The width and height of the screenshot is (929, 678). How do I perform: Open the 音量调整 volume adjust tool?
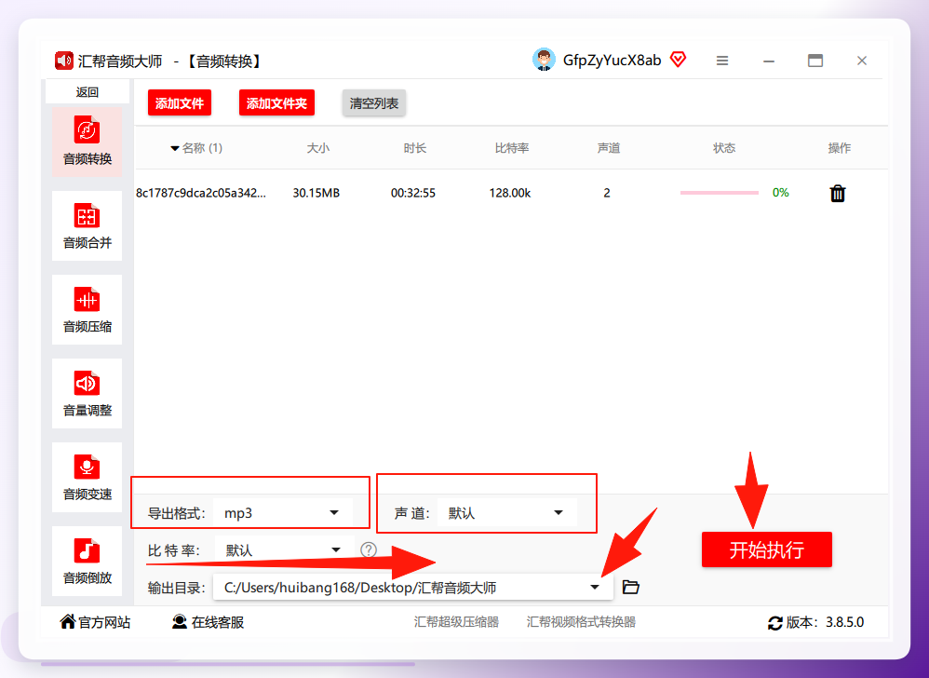pyautogui.click(x=88, y=394)
